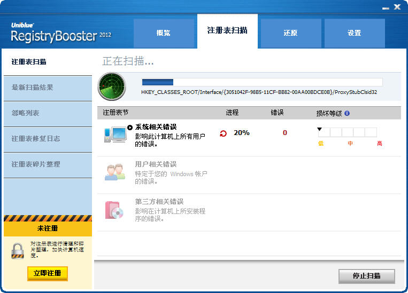This screenshot has height=293, width=408.
Task: Click the HKEY_CLASSES_ROOT registry path text
Action: coord(259,92)
